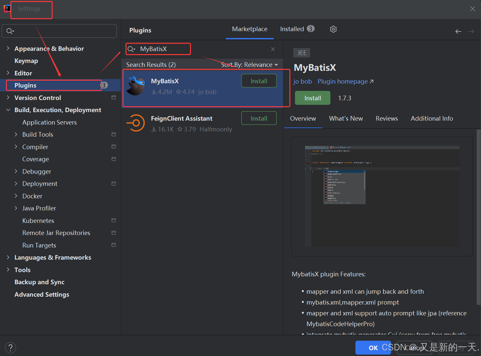
Task: Select Coverage in settings tree
Action: pos(35,159)
